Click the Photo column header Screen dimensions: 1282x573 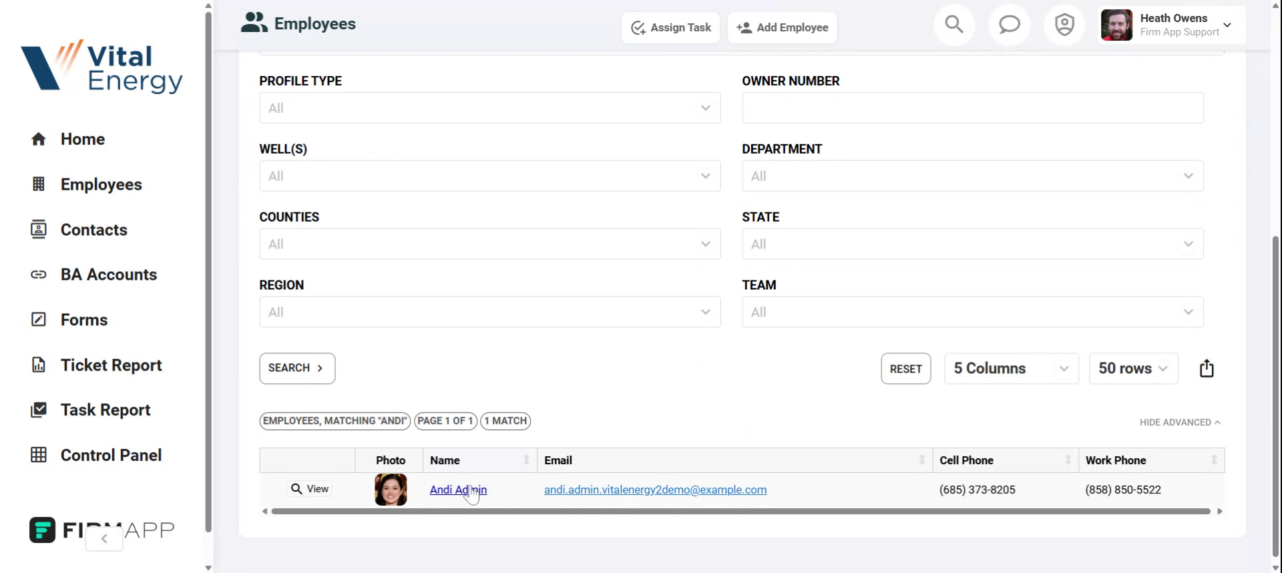click(x=391, y=460)
